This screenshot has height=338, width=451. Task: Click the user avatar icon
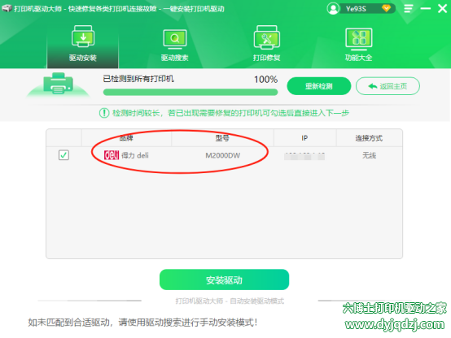click(333, 9)
